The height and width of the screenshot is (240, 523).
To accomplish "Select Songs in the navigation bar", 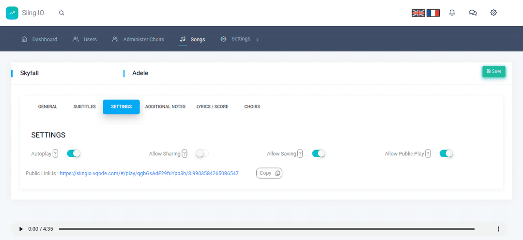I will pyautogui.click(x=192, y=39).
